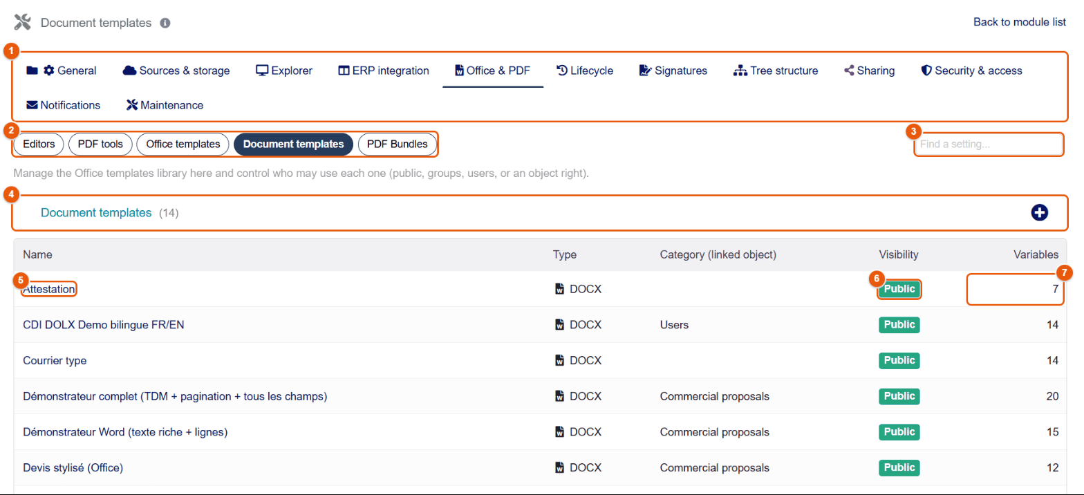Click the shield icon of Security & access
The image size is (1084, 495).
click(926, 71)
